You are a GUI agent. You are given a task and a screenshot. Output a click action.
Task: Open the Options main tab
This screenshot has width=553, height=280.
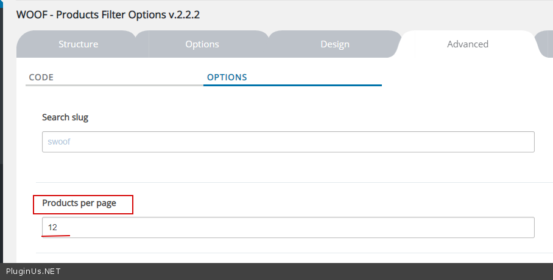coord(202,44)
